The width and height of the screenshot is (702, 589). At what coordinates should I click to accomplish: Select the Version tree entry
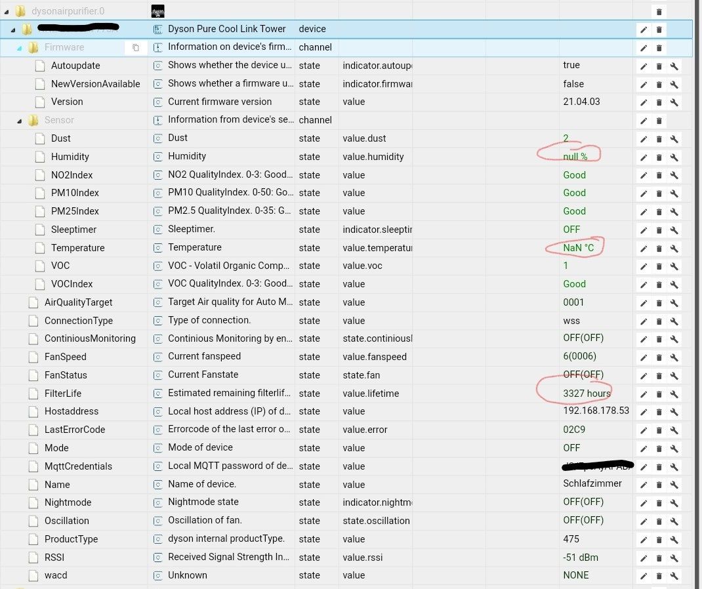pos(67,102)
